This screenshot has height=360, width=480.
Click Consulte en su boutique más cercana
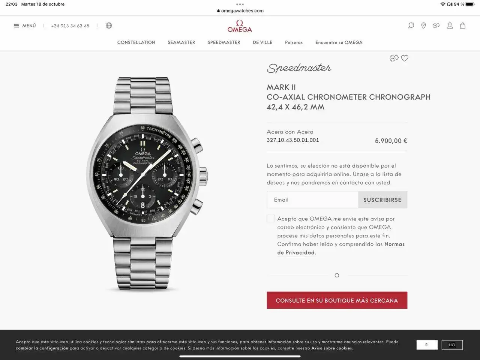pyautogui.click(x=337, y=300)
